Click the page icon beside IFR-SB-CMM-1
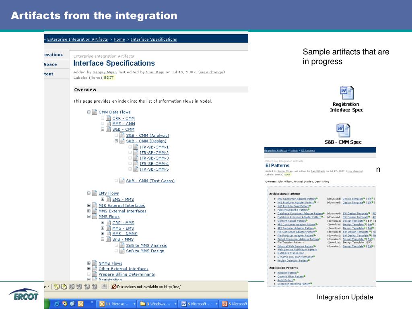This screenshot has width=412, height=309. click(136, 147)
